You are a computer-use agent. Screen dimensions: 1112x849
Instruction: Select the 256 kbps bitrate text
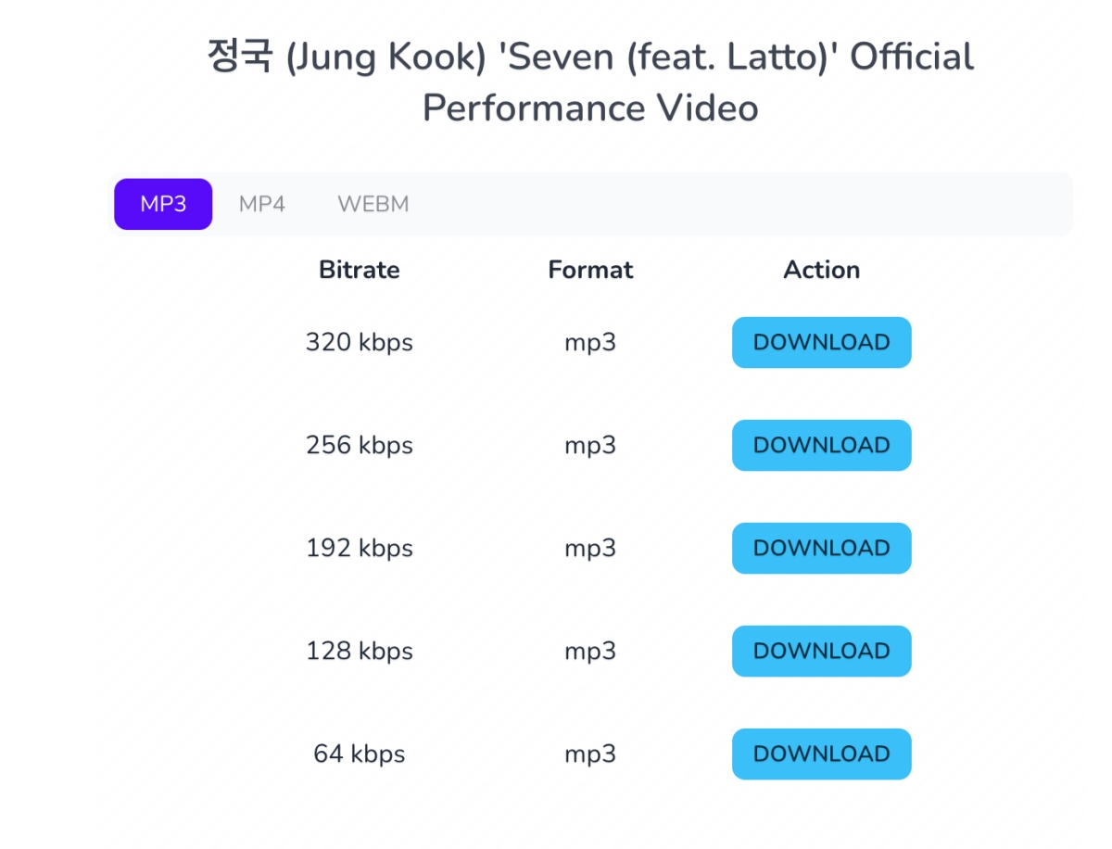pyautogui.click(x=360, y=446)
